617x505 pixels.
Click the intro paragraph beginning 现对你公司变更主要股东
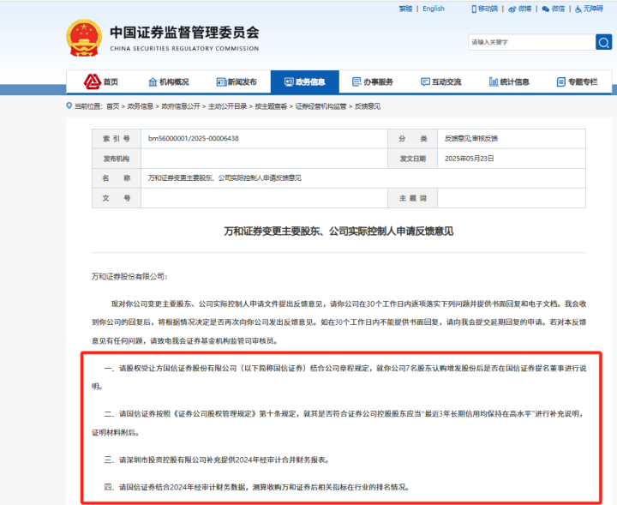(338, 322)
